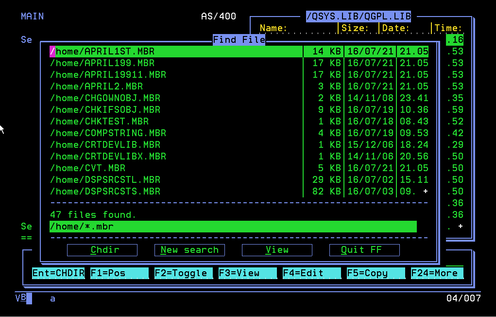Click the 23.41 time cell
496x317 pixels.
pyautogui.click(x=414, y=98)
